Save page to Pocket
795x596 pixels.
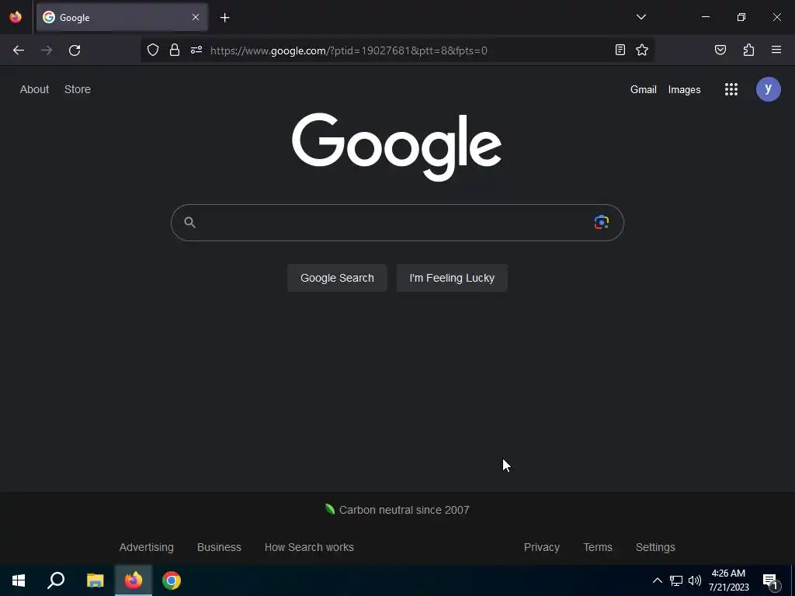coord(720,50)
